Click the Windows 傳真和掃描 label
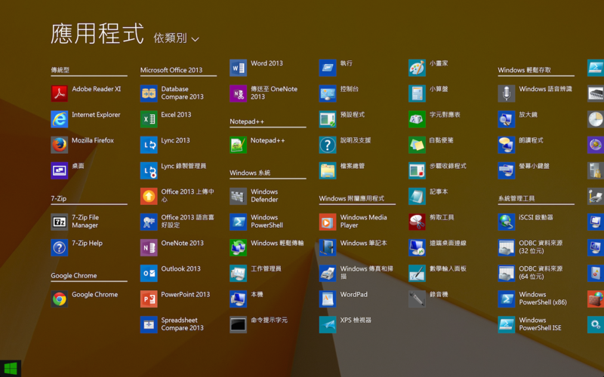The width and height of the screenshot is (604, 377). coord(367,272)
